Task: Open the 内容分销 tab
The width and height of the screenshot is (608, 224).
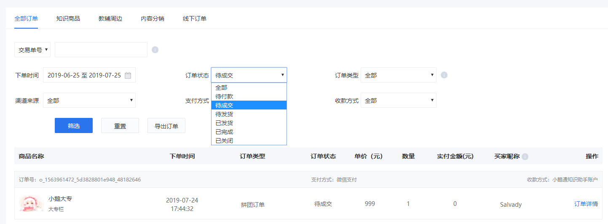Action: (153, 19)
